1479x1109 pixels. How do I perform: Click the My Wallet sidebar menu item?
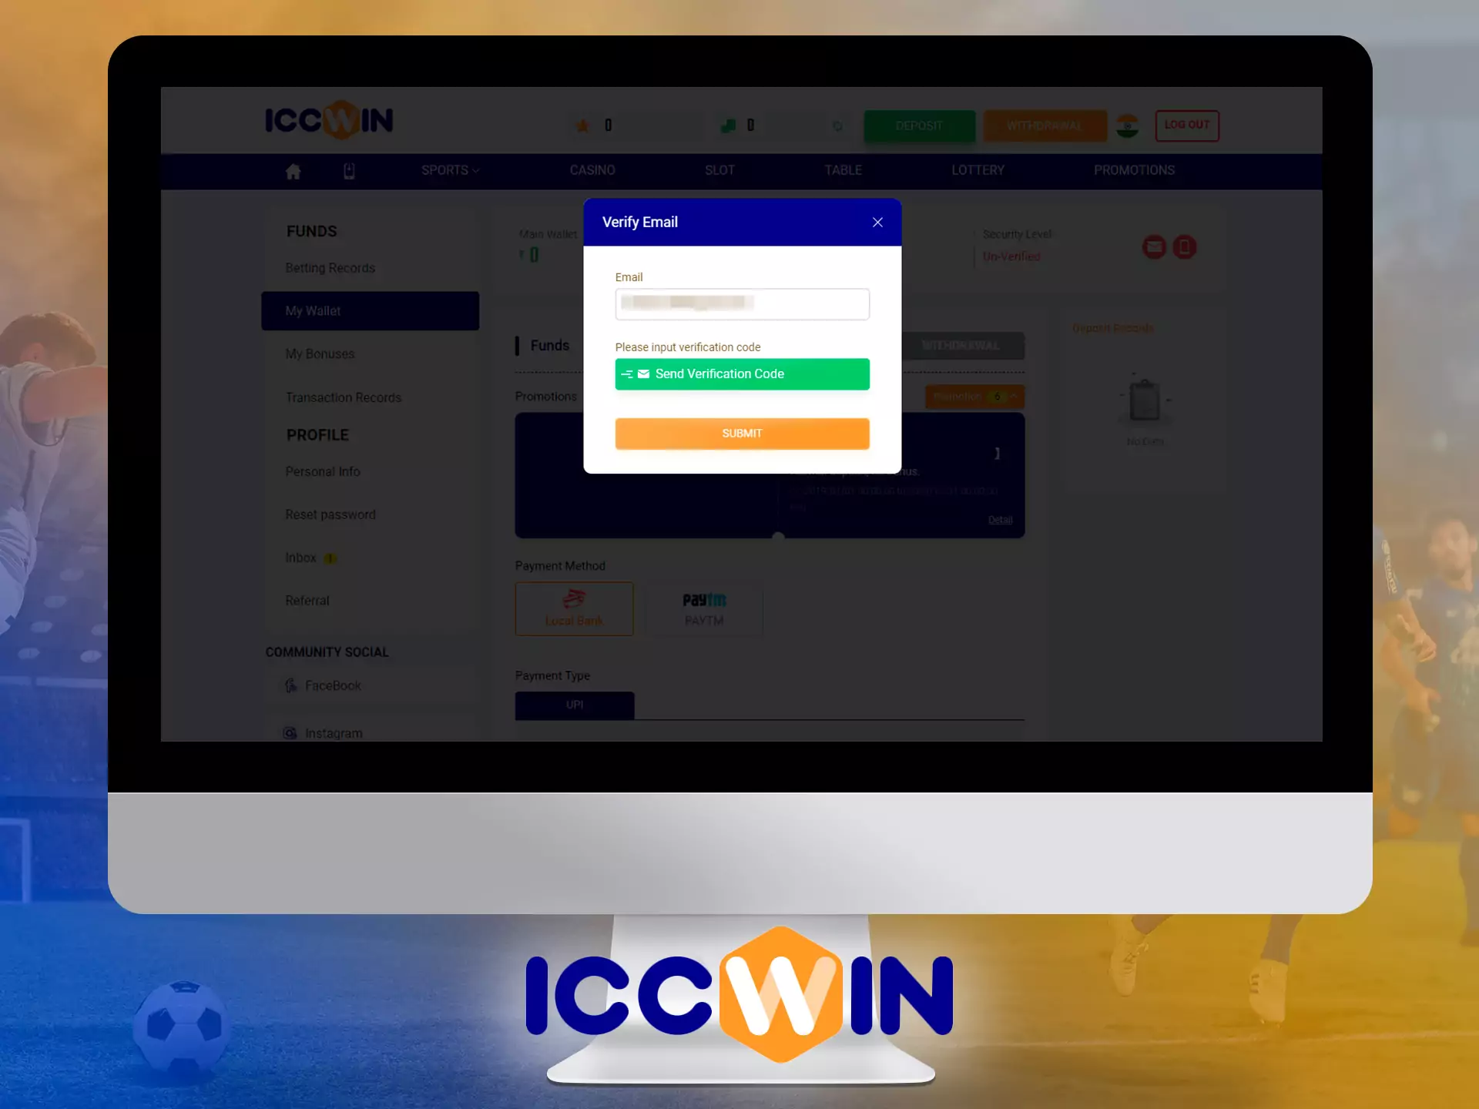click(371, 310)
